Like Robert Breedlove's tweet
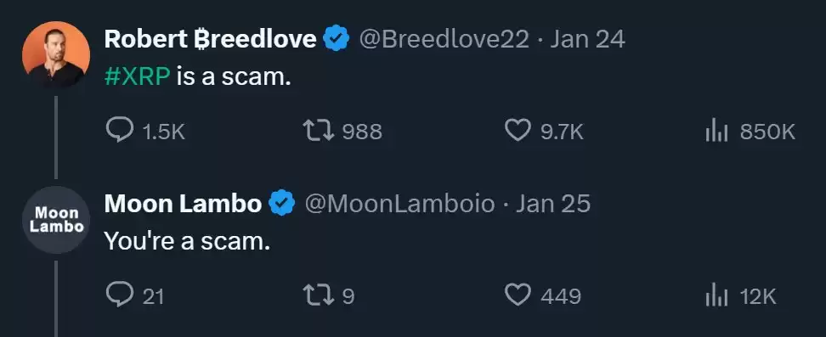This screenshot has height=337, width=826. [544, 131]
